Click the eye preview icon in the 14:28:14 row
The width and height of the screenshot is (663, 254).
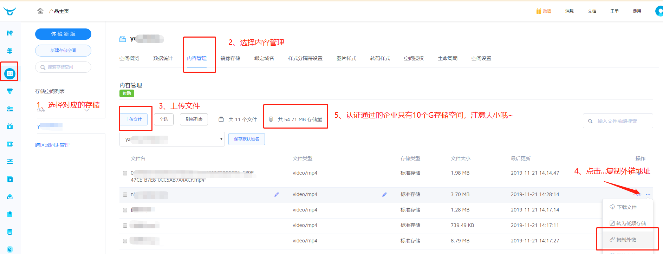(639, 194)
